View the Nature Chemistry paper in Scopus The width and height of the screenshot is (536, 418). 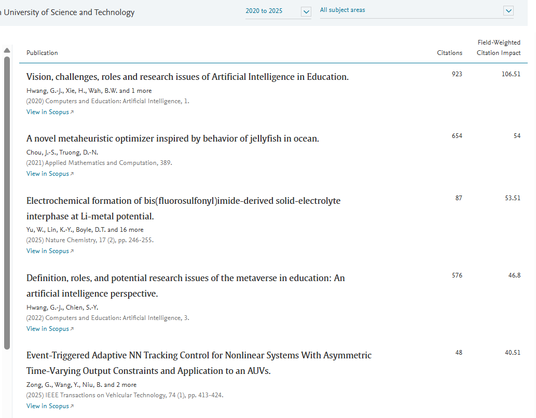click(x=50, y=251)
